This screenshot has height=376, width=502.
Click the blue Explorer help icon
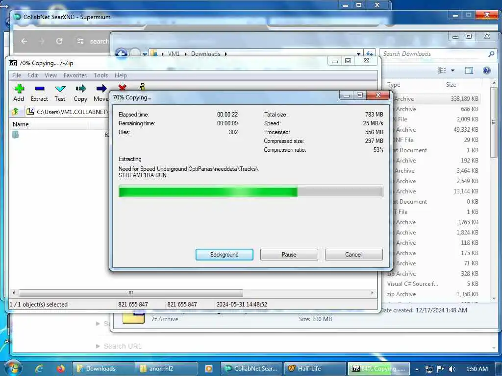[x=487, y=70]
